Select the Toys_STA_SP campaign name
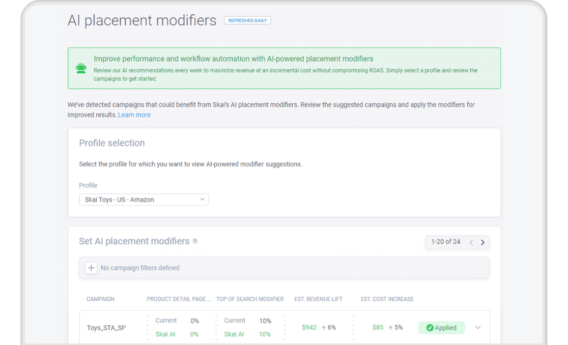Screen dimensions: 568x345 click(106, 328)
